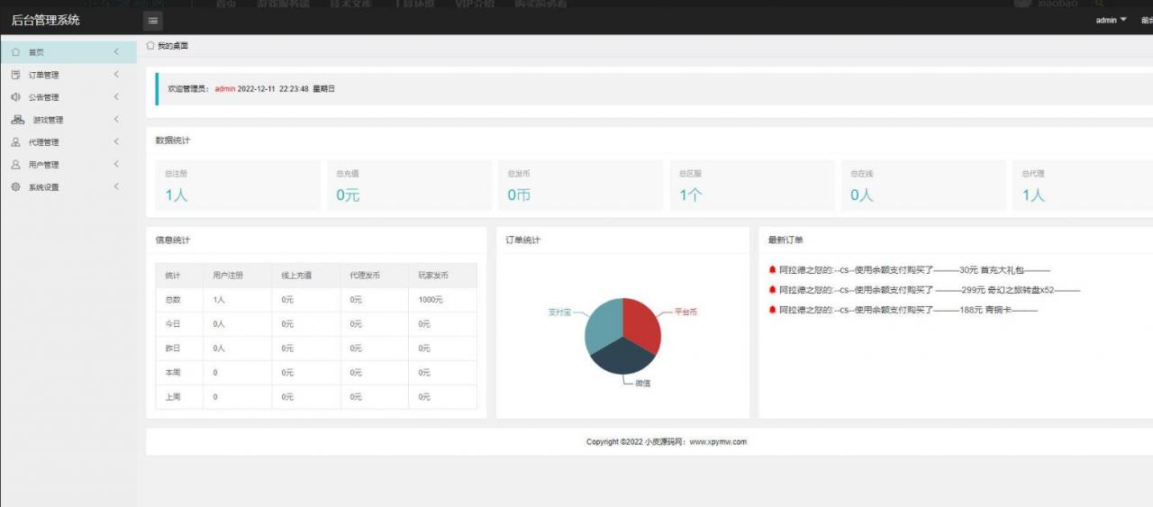Click the dark 微信 pie chart slice
The image size is (1153, 507).
click(x=622, y=358)
